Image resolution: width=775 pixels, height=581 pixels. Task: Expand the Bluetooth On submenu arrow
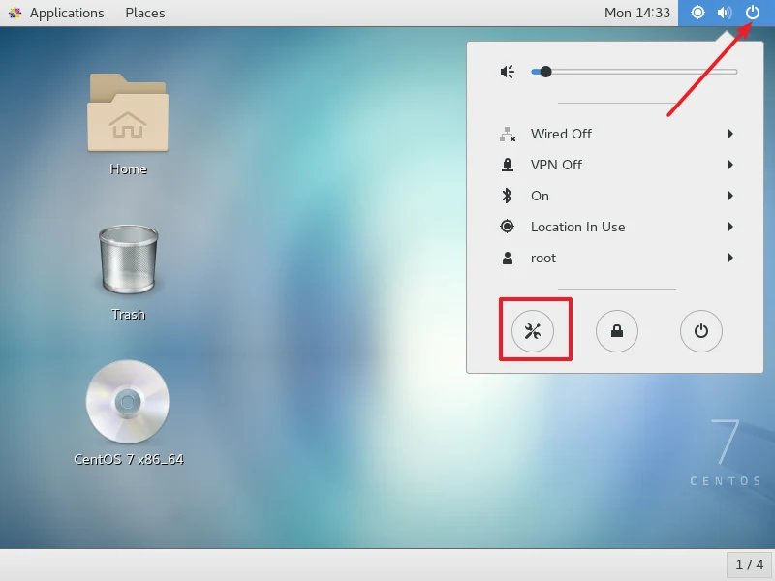pyautogui.click(x=730, y=196)
